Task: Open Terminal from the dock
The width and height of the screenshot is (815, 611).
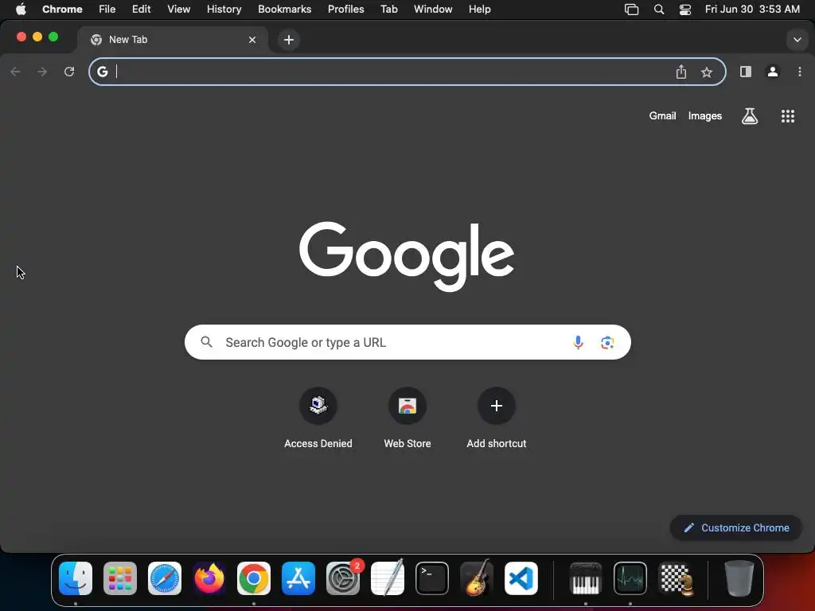Action: tap(432, 578)
